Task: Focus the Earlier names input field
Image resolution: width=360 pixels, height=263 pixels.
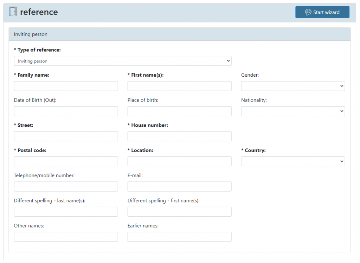Action: click(x=179, y=237)
